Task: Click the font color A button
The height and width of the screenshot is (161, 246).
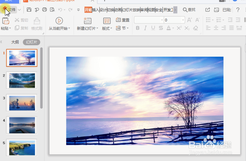Action: click(169, 28)
